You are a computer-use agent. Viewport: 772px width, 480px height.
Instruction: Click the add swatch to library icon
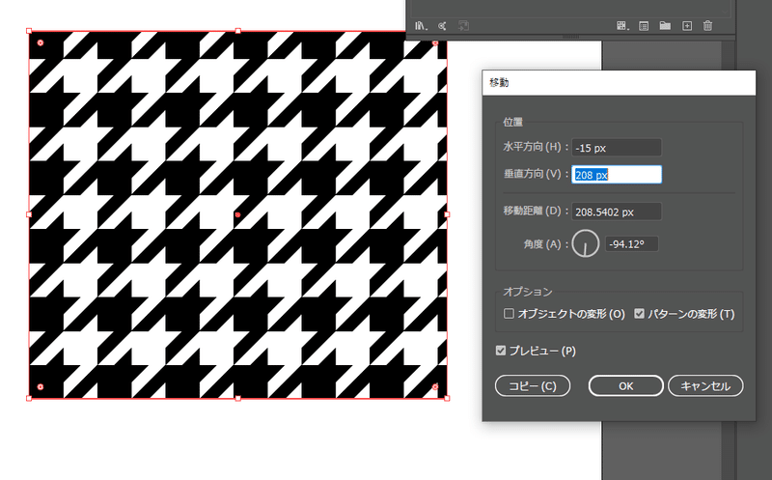click(x=463, y=26)
